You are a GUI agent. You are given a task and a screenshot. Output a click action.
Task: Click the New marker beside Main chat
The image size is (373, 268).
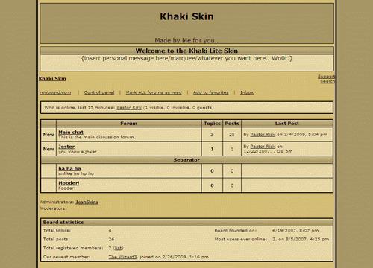pyautogui.click(x=48, y=135)
